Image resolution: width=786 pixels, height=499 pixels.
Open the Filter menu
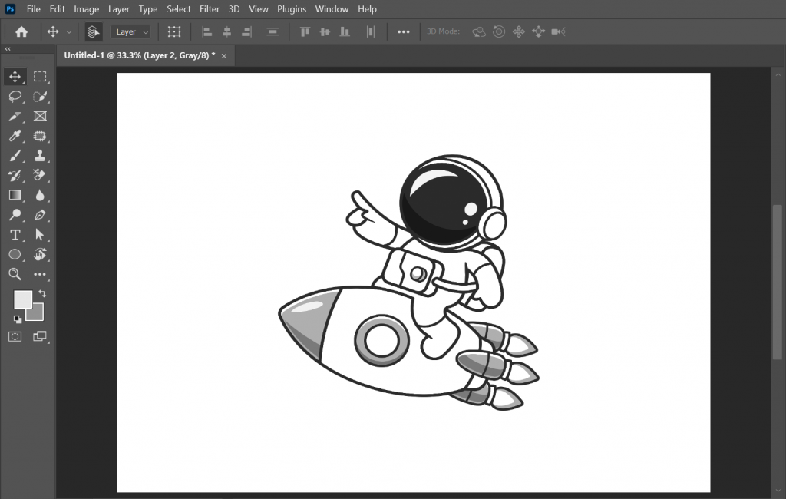tap(209, 8)
